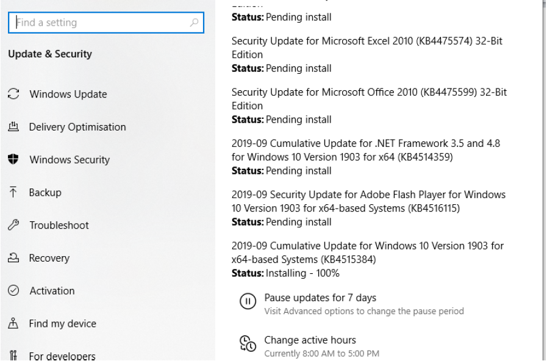Click the Windows Update sync arrows icon

(13, 94)
